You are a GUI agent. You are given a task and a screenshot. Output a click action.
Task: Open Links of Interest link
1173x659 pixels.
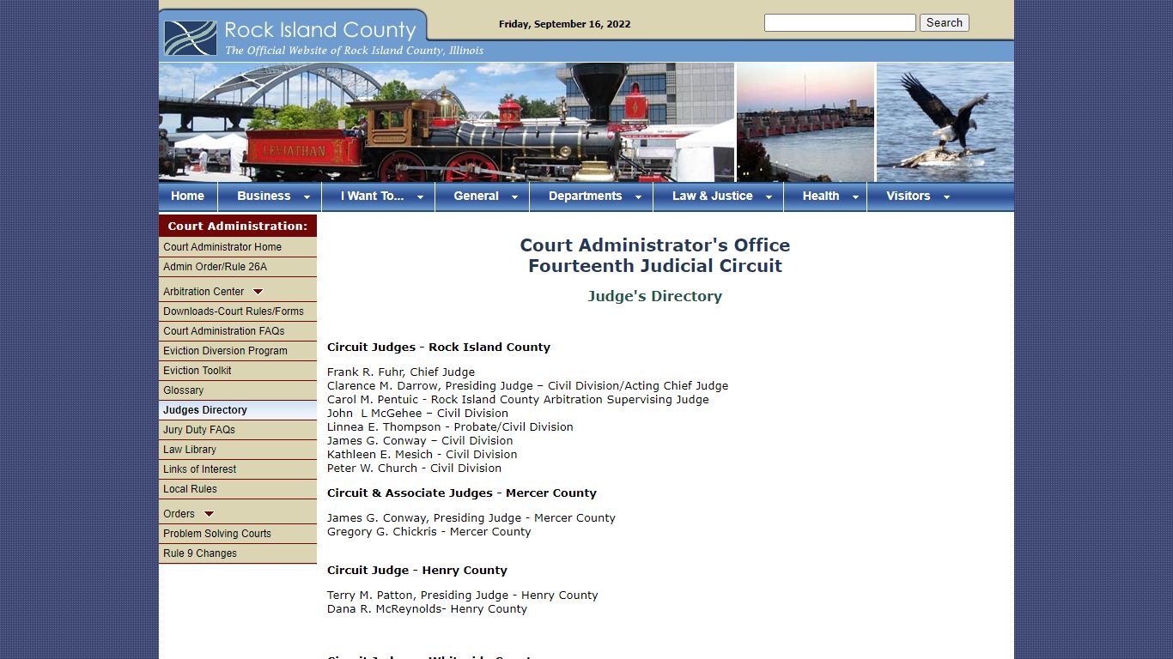238,469
